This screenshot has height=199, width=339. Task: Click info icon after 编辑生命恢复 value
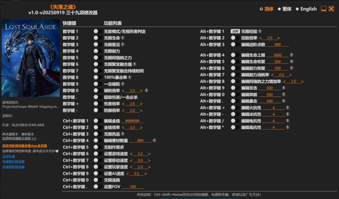pyautogui.click(x=292, y=61)
